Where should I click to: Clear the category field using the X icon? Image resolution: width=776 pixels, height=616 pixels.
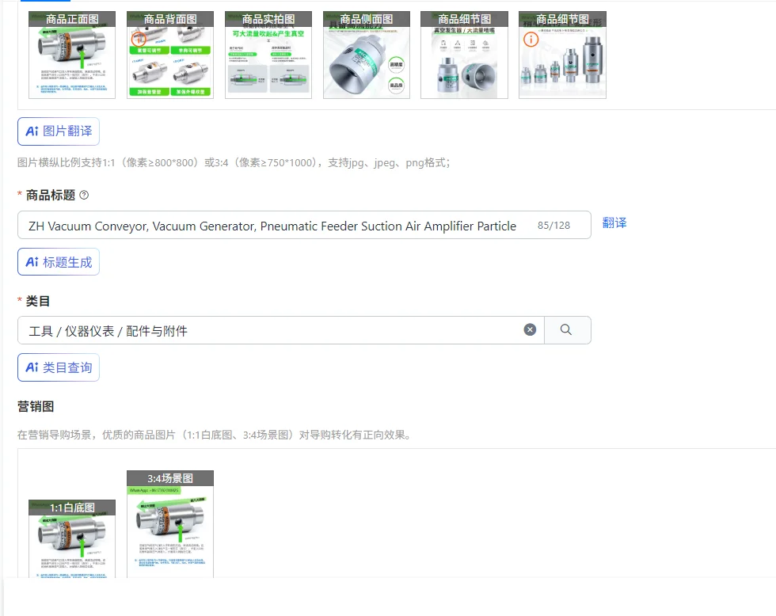529,329
